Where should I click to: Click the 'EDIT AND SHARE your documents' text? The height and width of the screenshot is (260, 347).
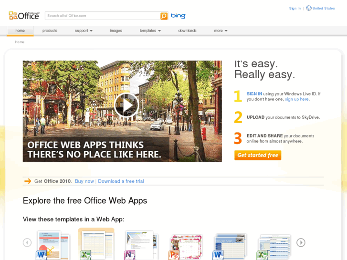coord(280,138)
